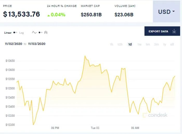
Task: Click the Export Data button
Action: 162,31
